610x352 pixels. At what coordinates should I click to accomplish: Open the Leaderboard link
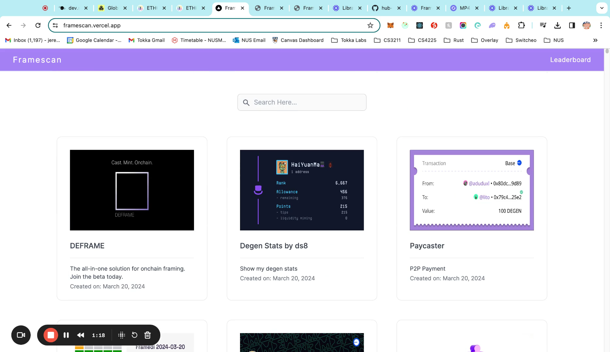[570, 60]
